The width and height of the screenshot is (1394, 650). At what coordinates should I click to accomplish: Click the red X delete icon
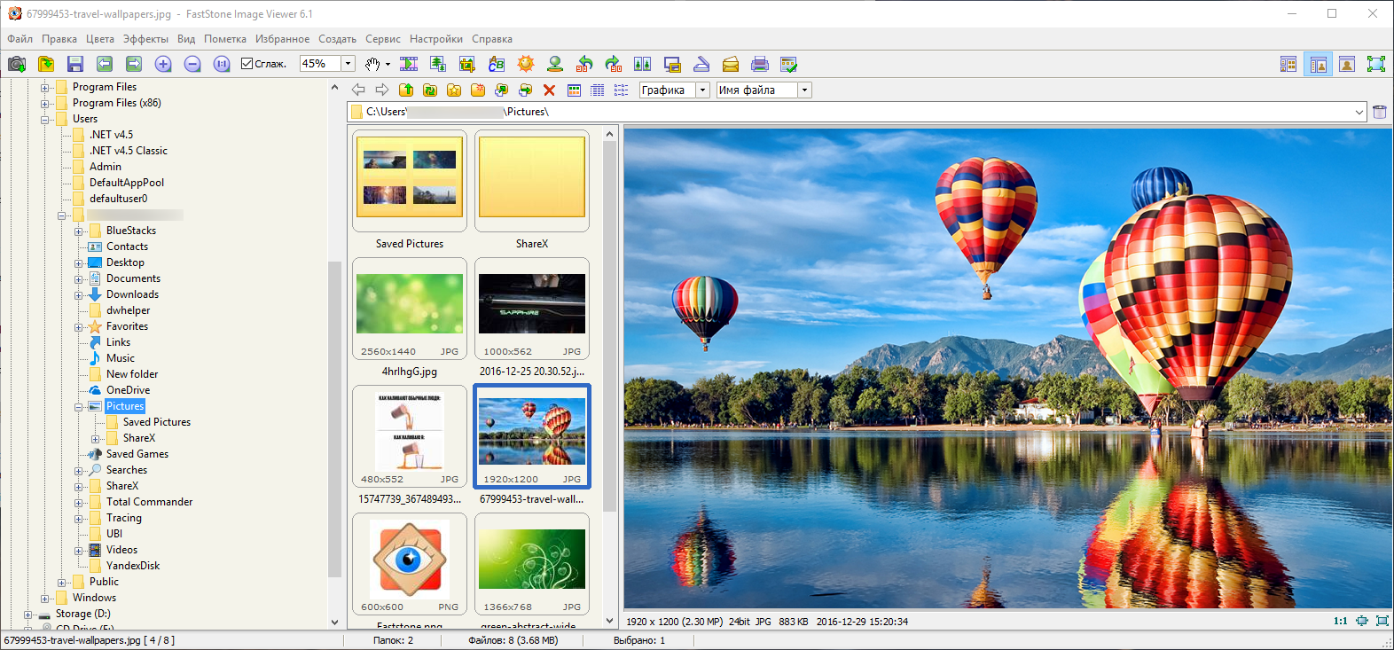[x=549, y=90]
